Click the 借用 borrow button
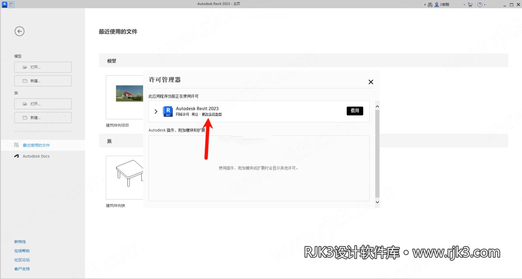Viewport: 522px width, 279px height. coord(355,111)
